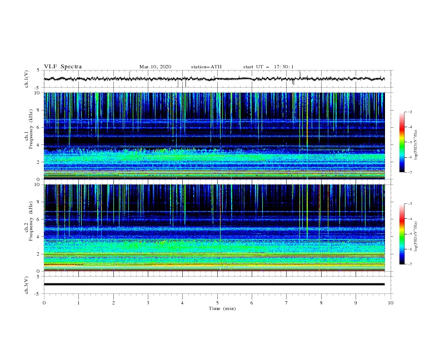This screenshot has height=340, width=440.
Task: Click time axis tick label "5" under ch.3 plot
Action: tap(217, 303)
